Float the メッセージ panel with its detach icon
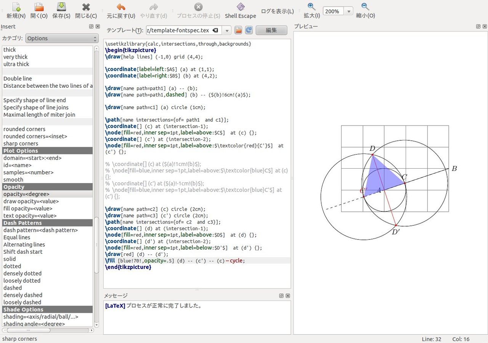This screenshot has width=488, height=343. [281, 296]
